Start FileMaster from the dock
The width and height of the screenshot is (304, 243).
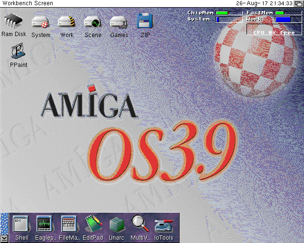tap(69, 224)
